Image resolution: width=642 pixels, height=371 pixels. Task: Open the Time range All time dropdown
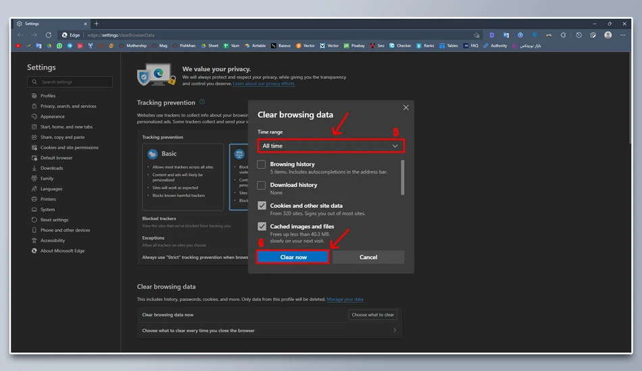pos(331,146)
